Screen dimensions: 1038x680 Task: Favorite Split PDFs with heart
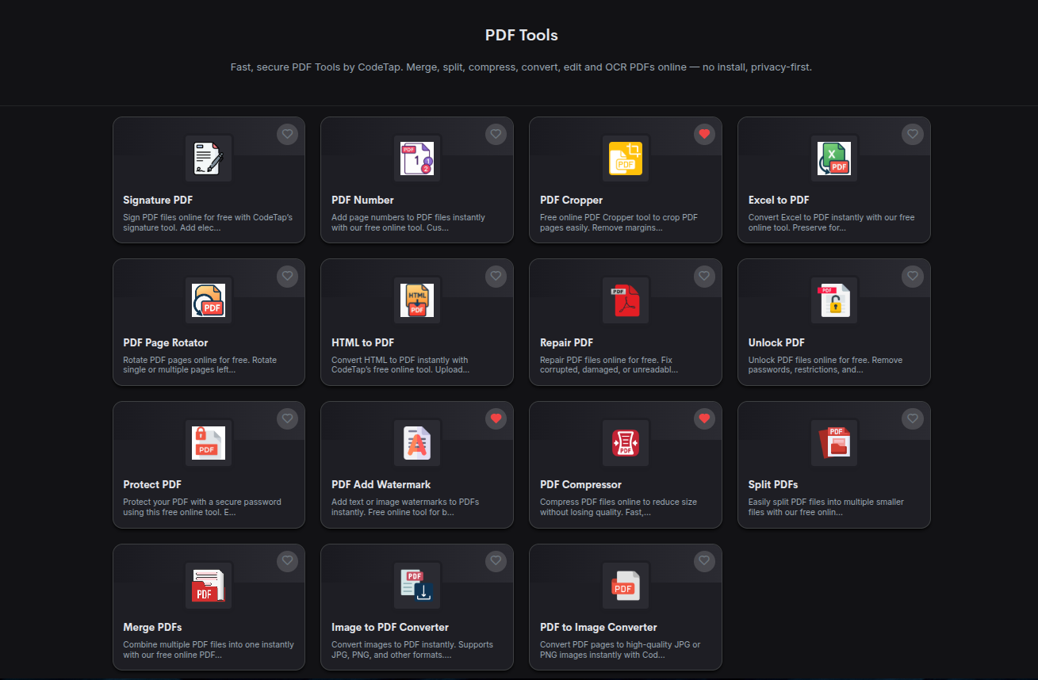[x=913, y=418]
